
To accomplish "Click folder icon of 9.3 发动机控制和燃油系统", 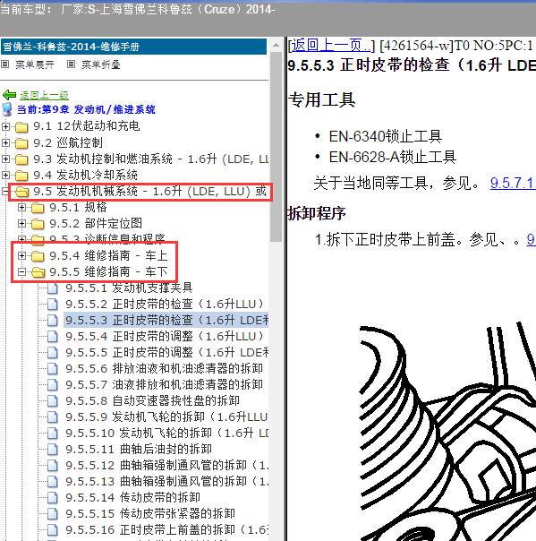I will tap(21, 159).
